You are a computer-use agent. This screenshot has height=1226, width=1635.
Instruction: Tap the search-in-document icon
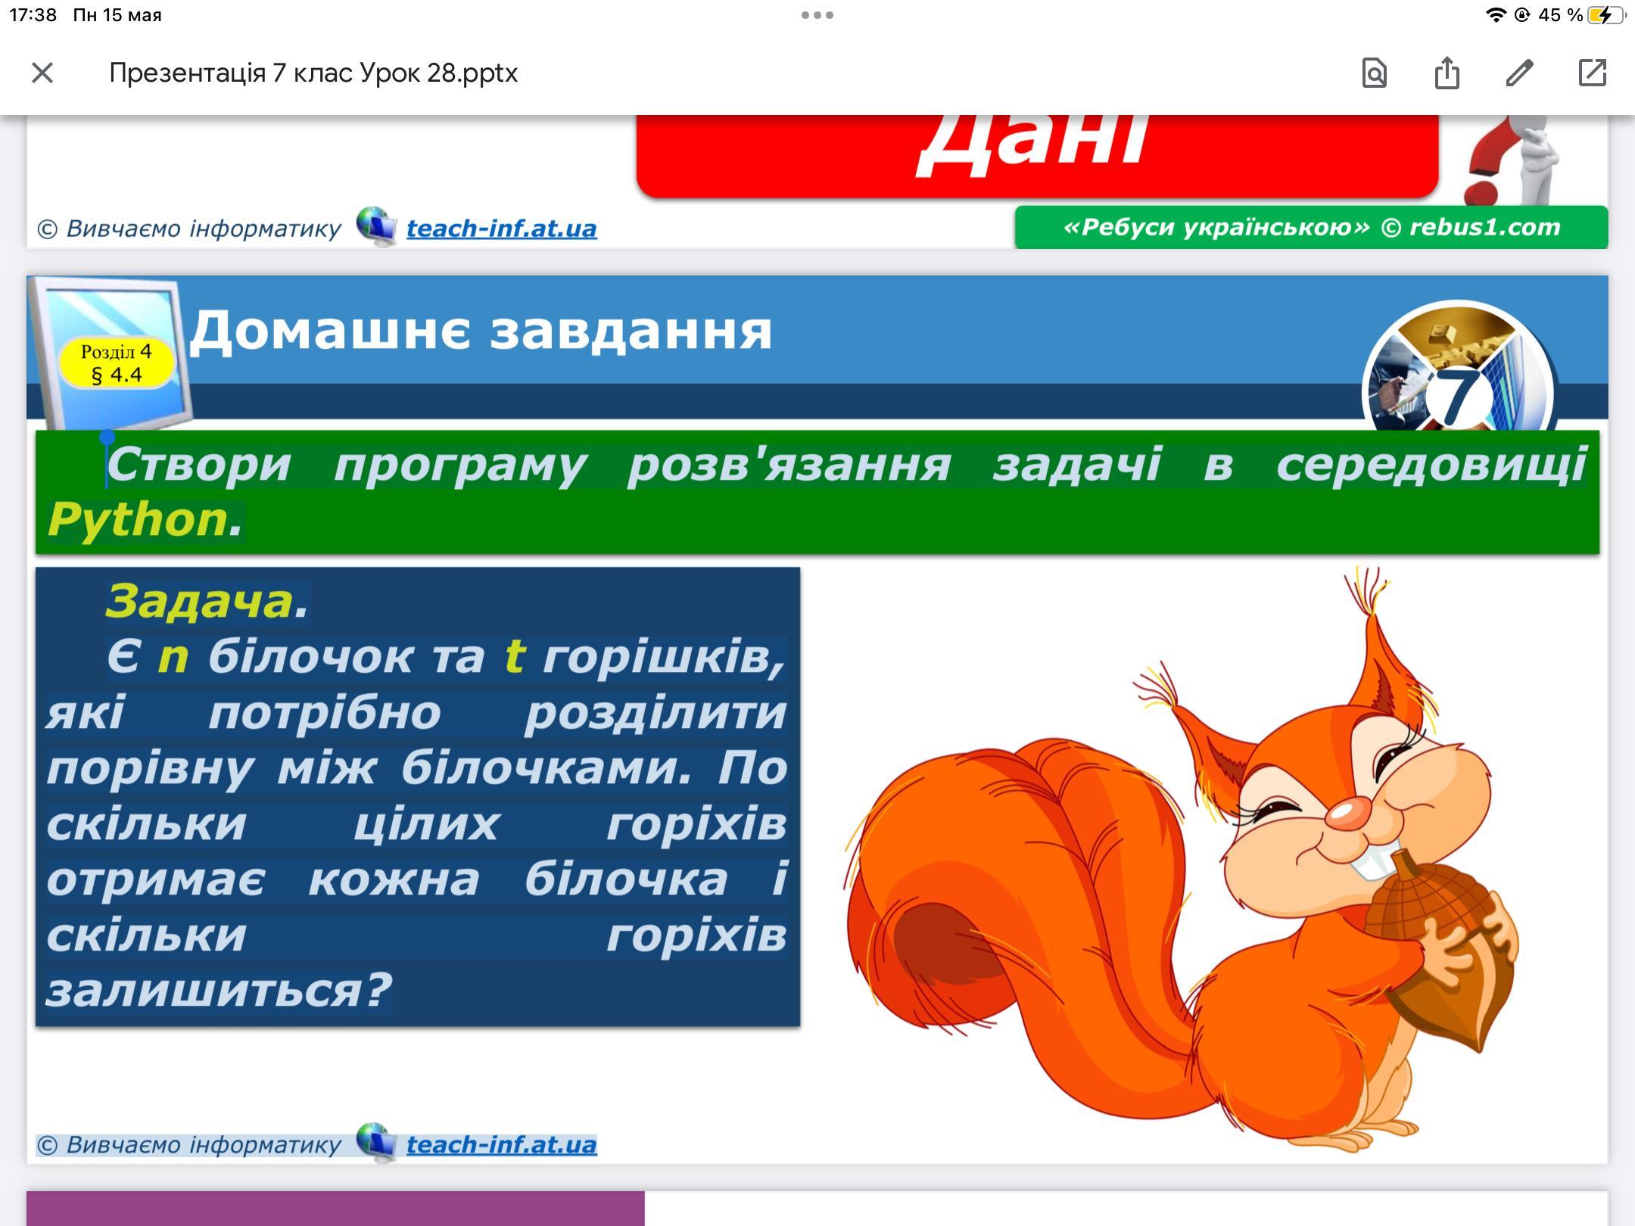pyautogui.click(x=1374, y=73)
